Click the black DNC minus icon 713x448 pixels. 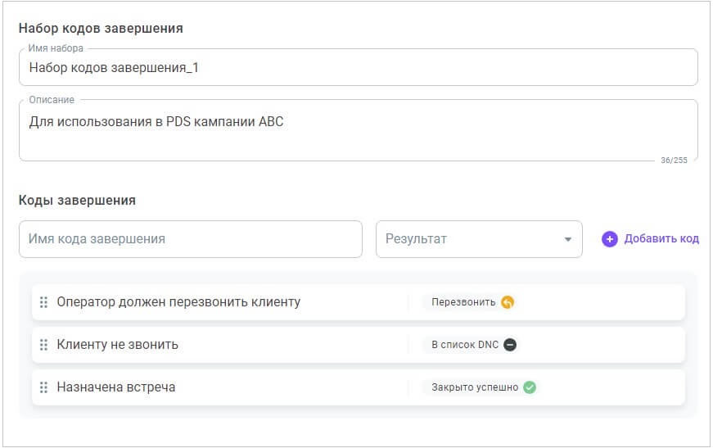[x=510, y=345]
